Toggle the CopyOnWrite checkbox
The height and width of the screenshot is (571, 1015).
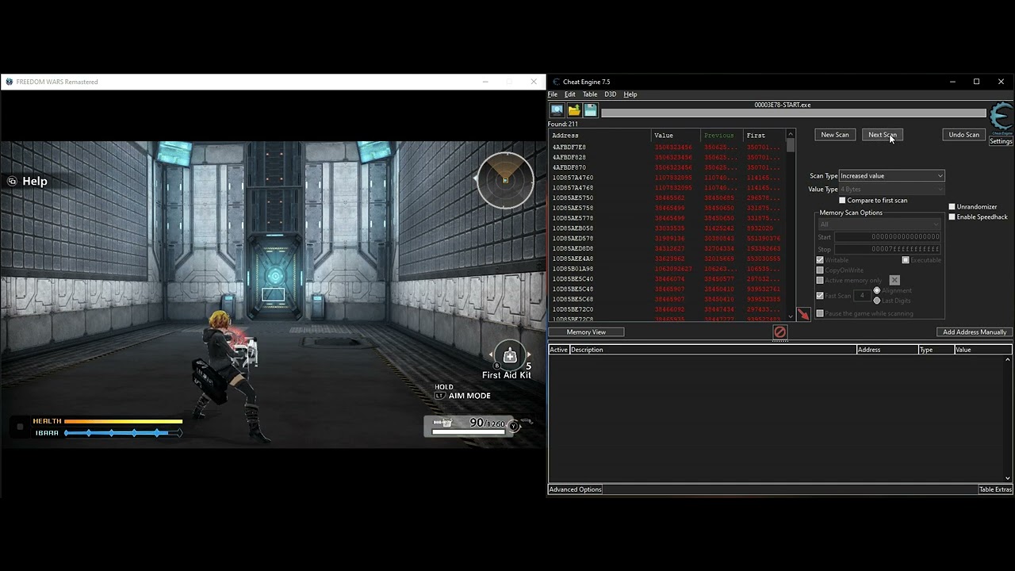click(x=820, y=270)
